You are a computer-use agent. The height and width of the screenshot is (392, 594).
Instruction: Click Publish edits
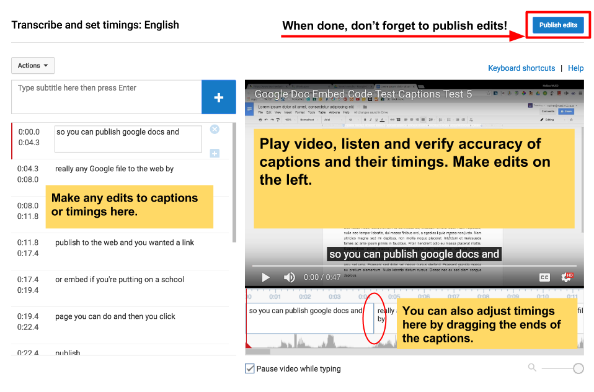(557, 25)
